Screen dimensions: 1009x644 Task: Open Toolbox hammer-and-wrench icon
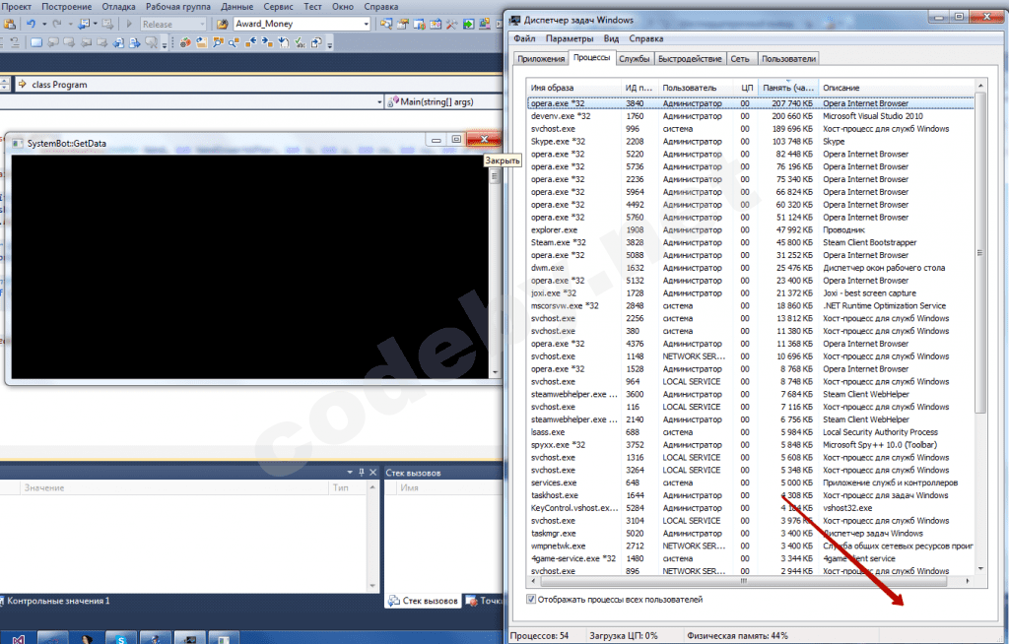point(451,24)
